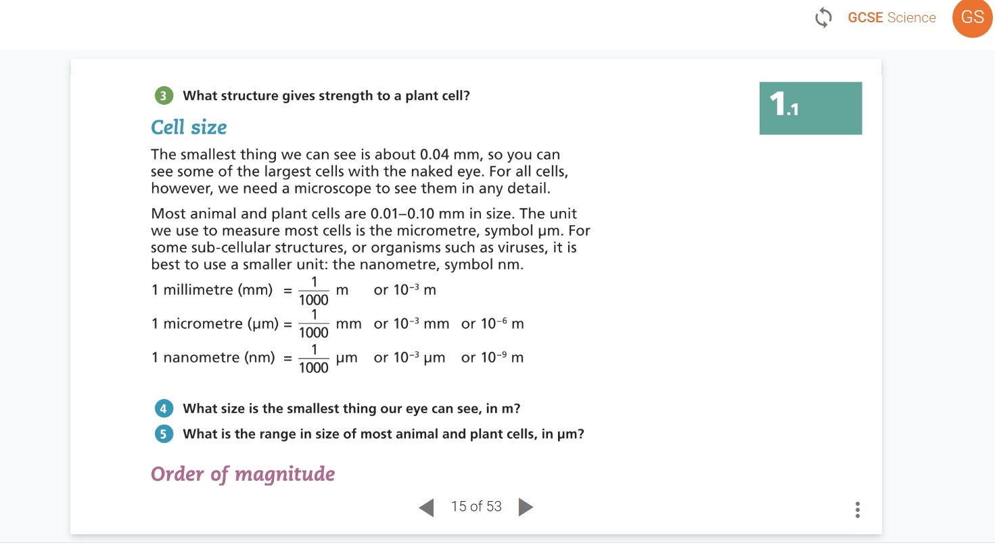Viewport: 995px width, 545px height.
Task: Click the 'Cell size' heading
Action: [189, 127]
